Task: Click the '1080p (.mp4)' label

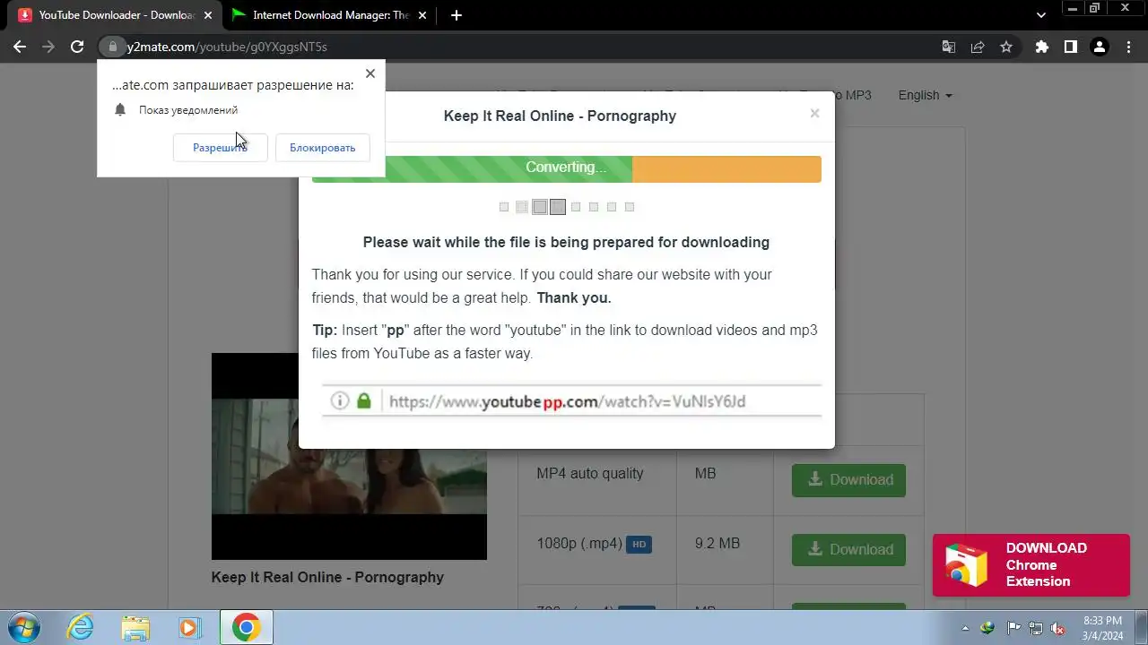Action: click(579, 544)
